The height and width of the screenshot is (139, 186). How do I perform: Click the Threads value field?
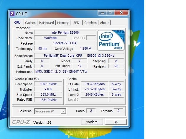118,111
